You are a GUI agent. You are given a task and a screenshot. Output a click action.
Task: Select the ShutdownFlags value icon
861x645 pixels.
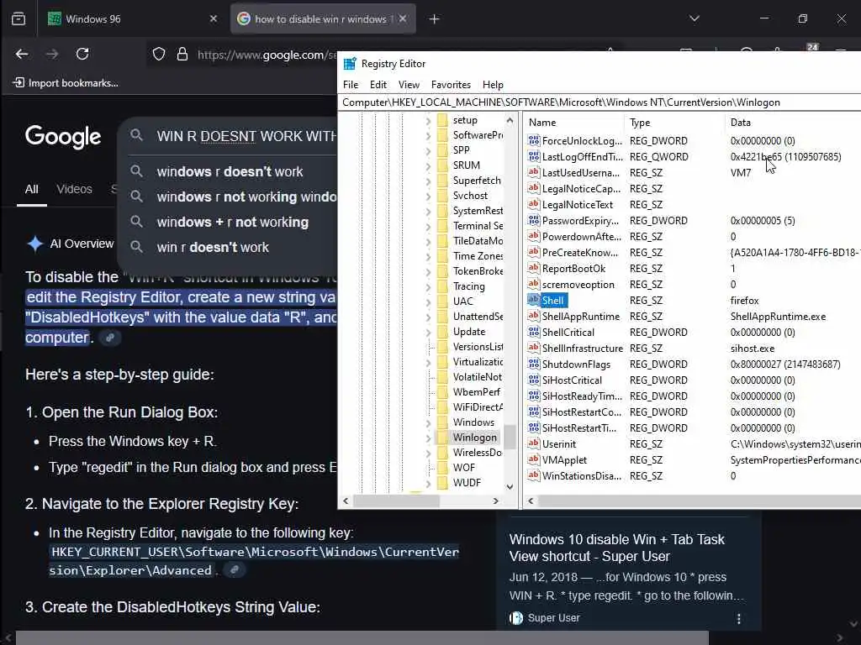point(533,364)
